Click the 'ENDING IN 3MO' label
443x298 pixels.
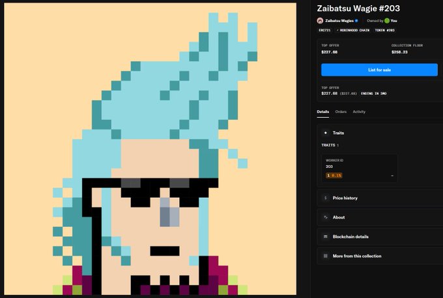click(373, 94)
